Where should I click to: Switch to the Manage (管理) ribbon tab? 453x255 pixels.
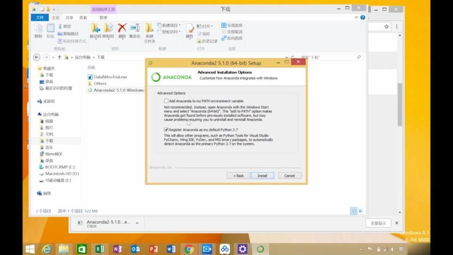click(x=103, y=18)
